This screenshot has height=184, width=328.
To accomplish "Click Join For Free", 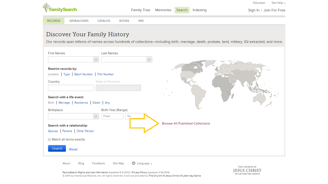I will point(274,10).
